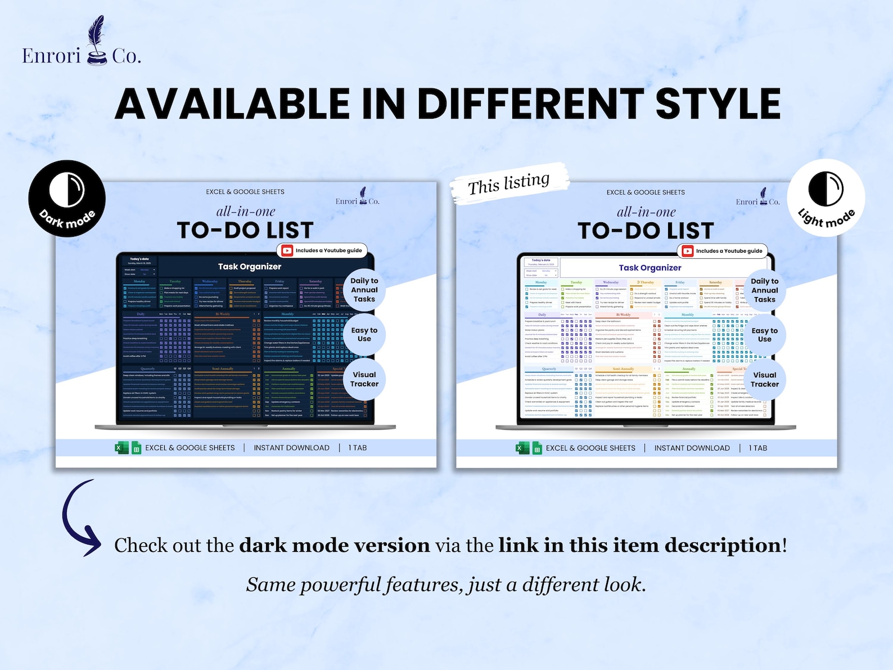Viewport: 893px width, 670px height.
Task: Click the 'dark mode version' bold text
Action: [335, 545]
